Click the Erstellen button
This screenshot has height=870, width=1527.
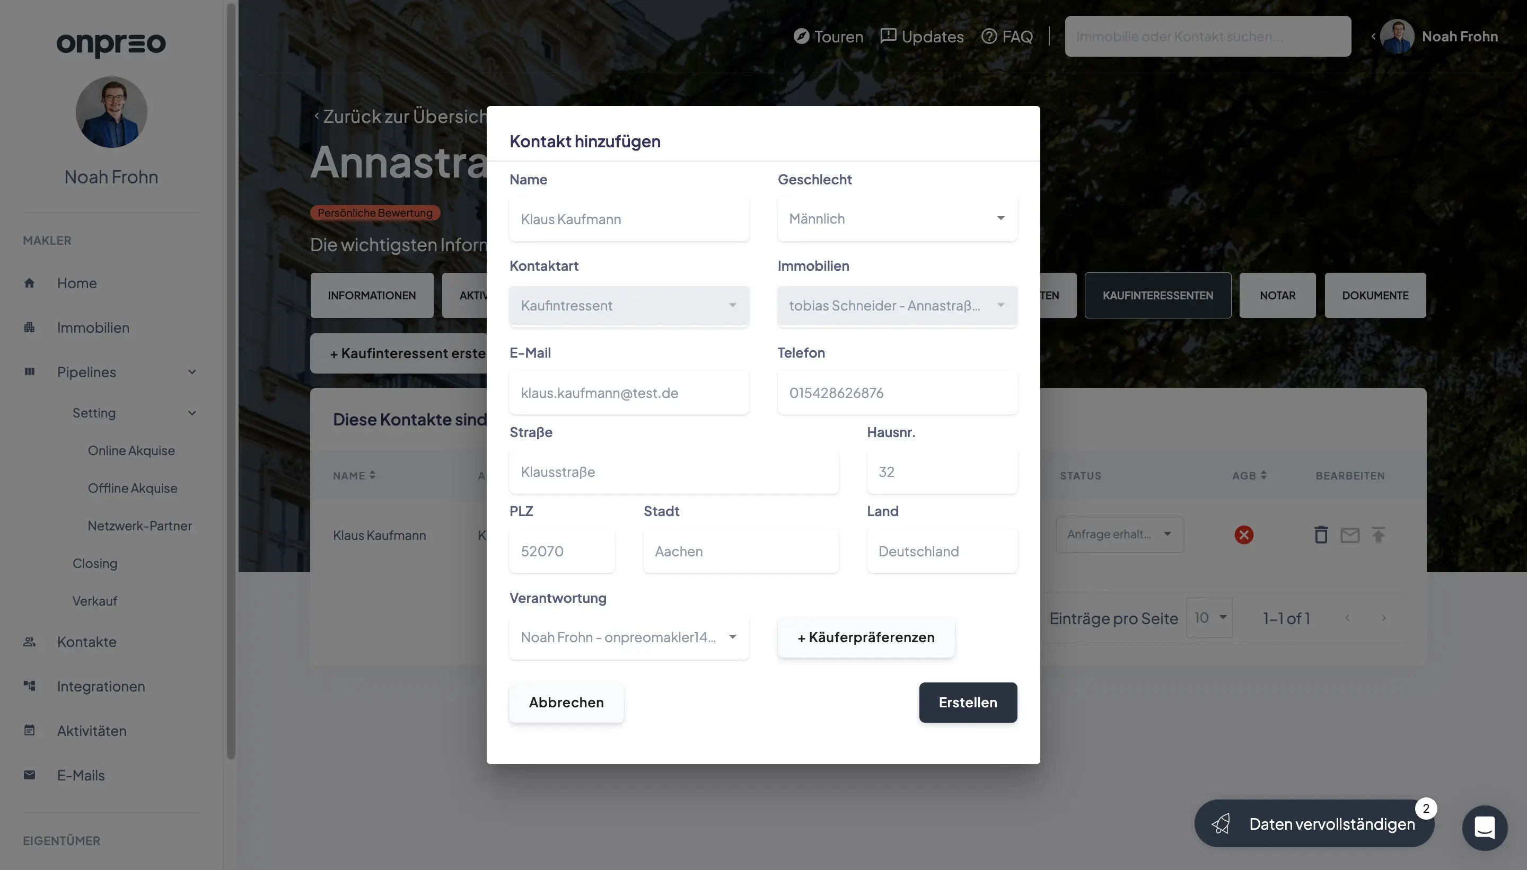[x=968, y=702]
